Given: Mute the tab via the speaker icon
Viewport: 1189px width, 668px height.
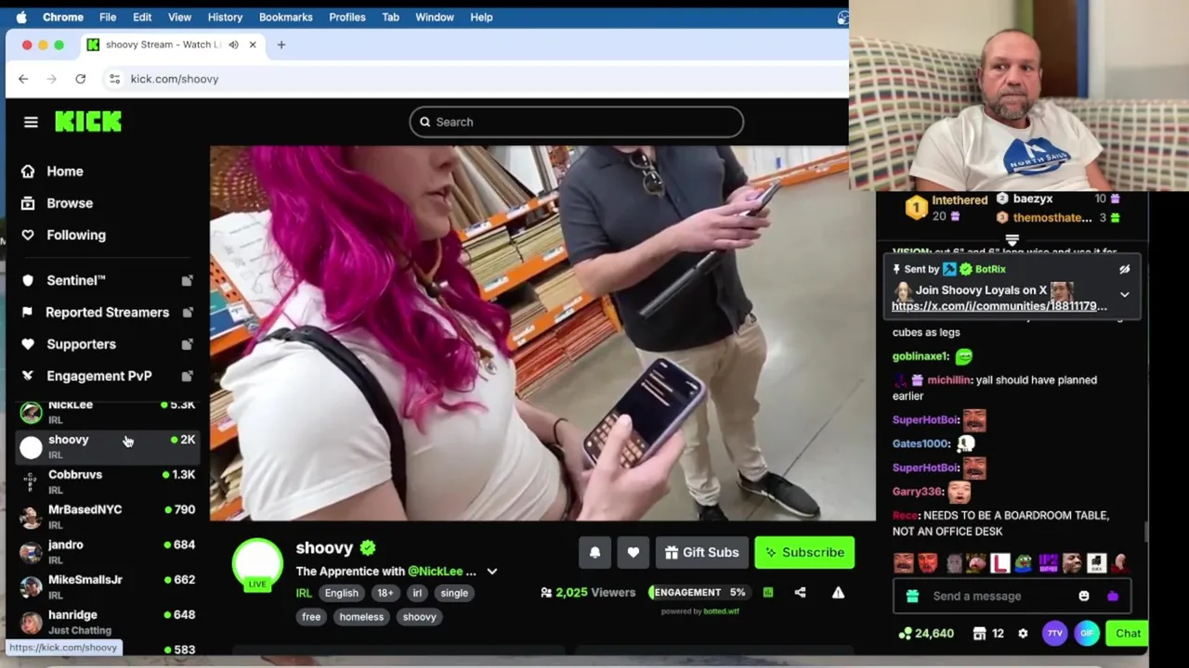Looking at the screenshot, I should [233, 45].
